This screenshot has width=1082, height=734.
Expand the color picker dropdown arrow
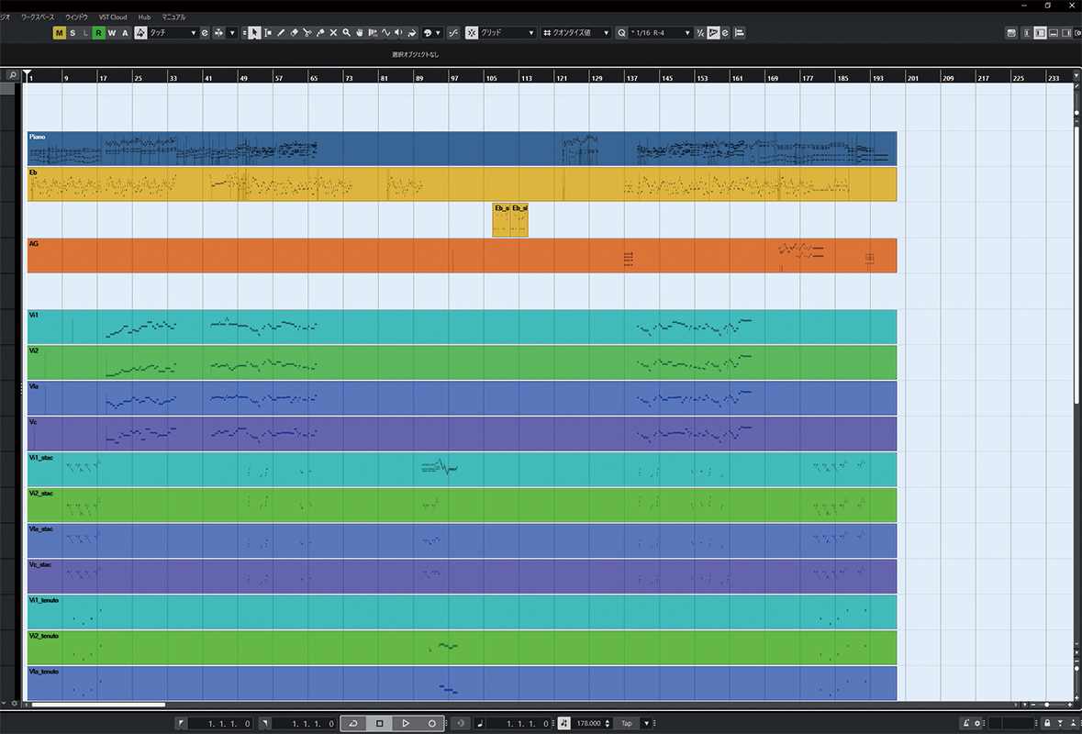point(438,33)
